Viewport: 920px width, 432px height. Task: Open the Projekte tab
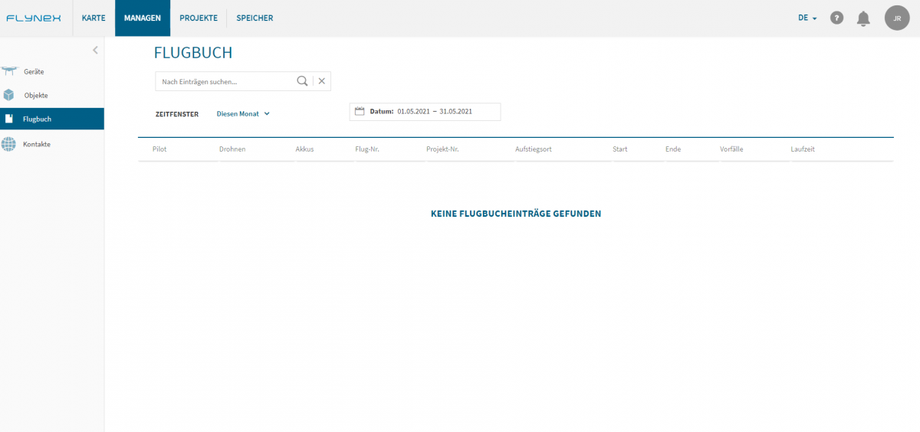(199, 18)
